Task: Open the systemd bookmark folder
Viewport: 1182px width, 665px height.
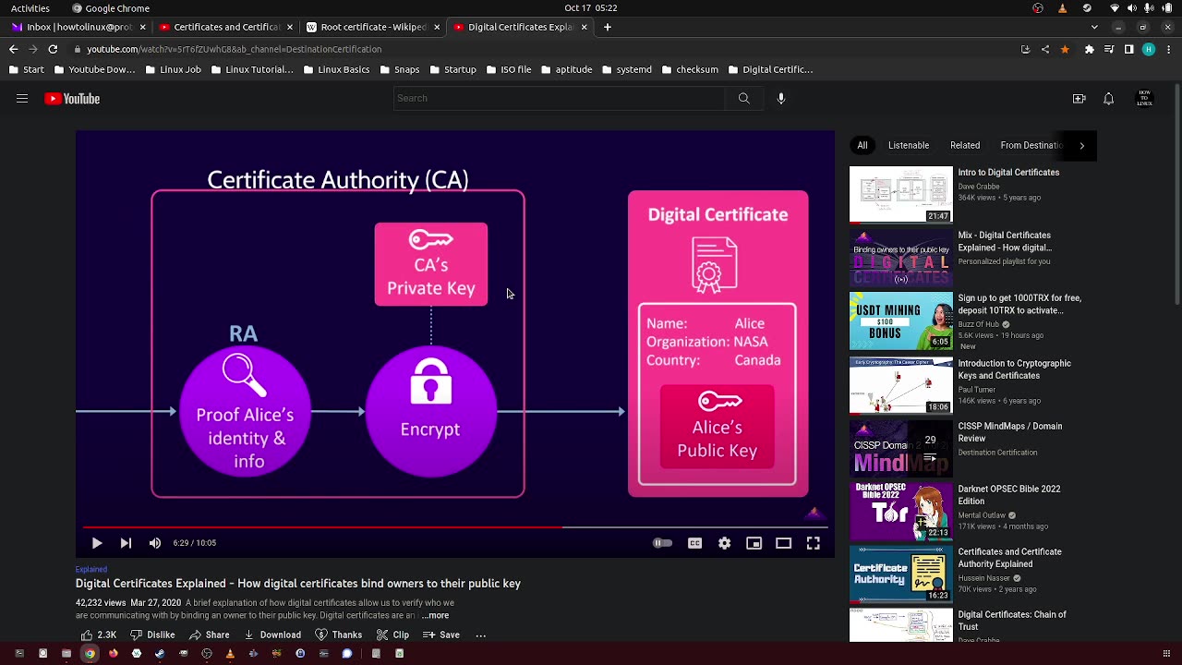Action: pyautogui.click(x=627, y=69)
